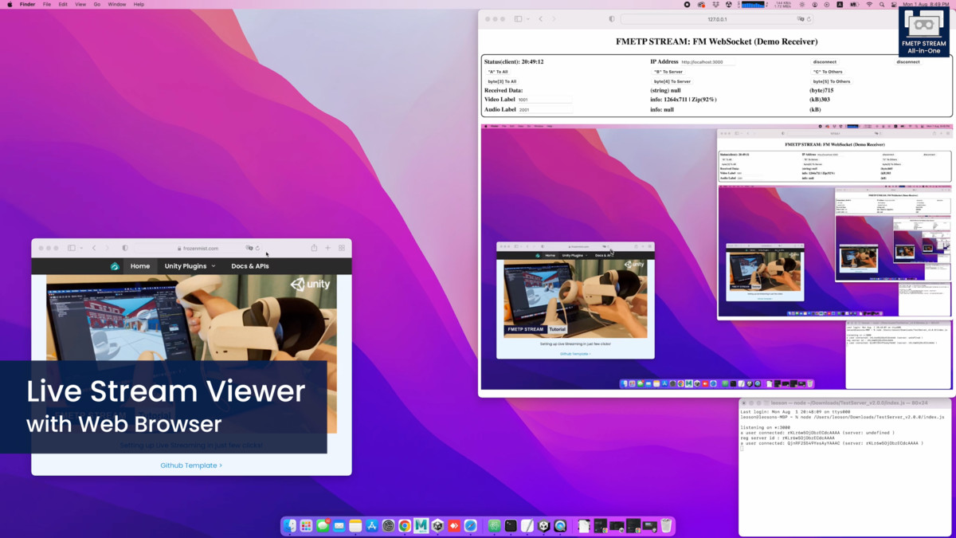
Task: Open new tab in frozenmist.com window
Action: (x=327, y=248)
